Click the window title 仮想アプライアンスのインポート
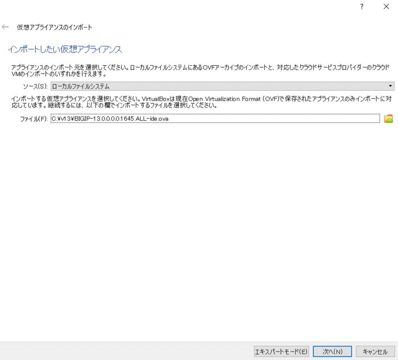Screen dimensions: 398x360 [54, 28]
